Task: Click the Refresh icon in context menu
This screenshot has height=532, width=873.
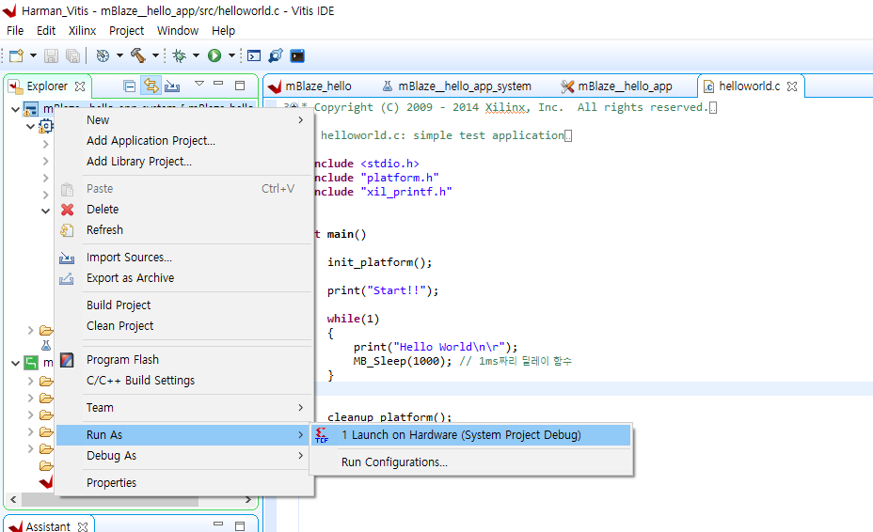Action: coord(67,230)
